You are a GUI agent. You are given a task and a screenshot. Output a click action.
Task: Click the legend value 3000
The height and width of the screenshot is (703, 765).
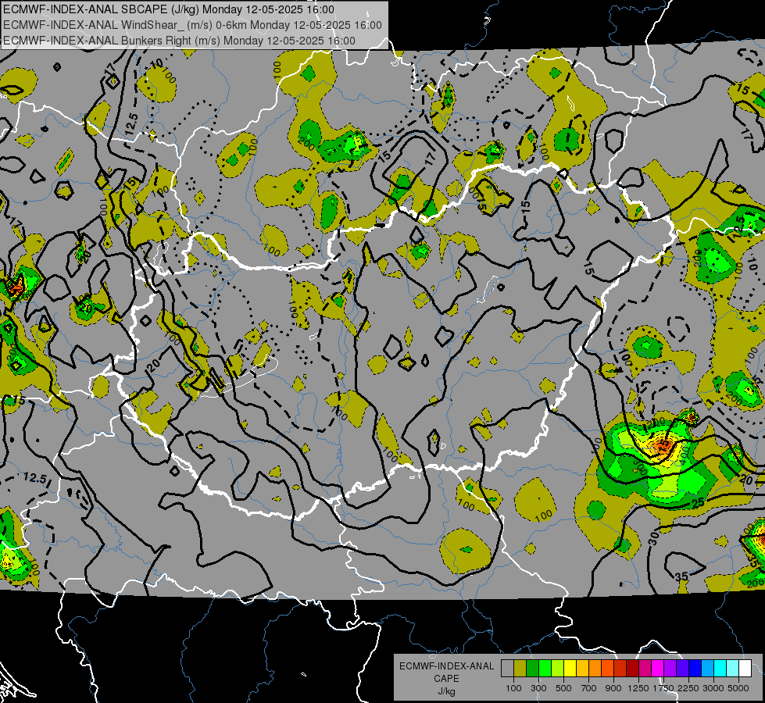click(713, 688)
